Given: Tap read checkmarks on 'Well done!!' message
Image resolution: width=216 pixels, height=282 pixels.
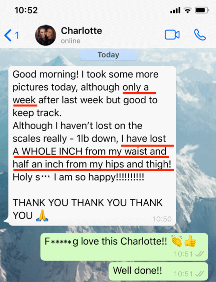Looking at the screenshot, I should (200, 274).
